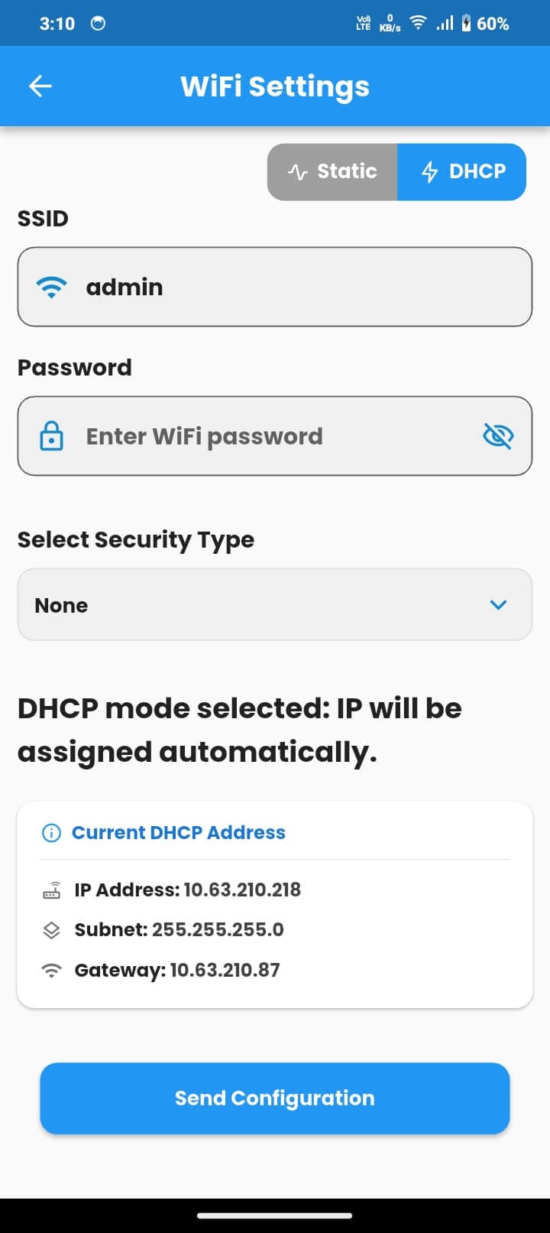
Task: Click the info icon next to Current DHCP Address
Action: click(50, 832)
